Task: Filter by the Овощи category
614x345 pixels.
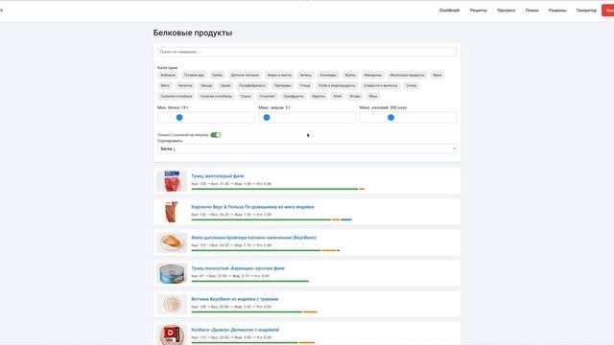Action: coord(206,85)
